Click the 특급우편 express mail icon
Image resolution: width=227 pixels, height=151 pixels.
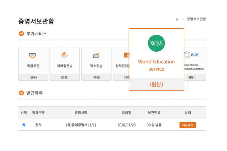[x=33, y=55]
